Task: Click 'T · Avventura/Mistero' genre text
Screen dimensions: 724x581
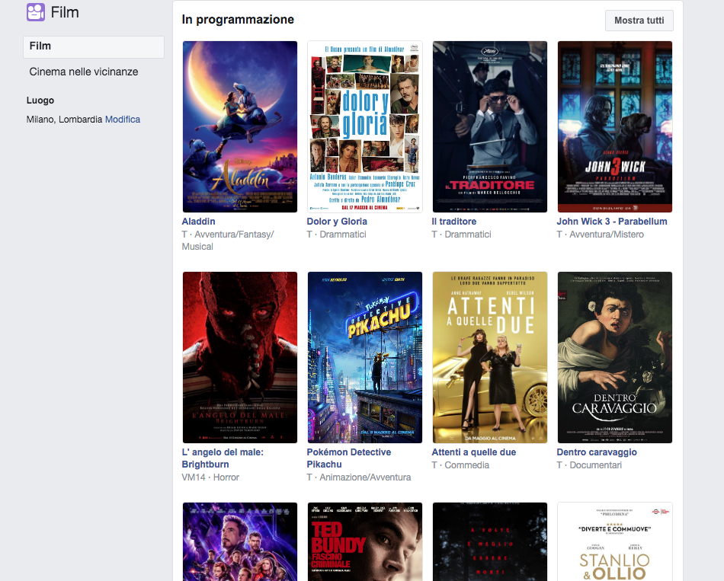Action: [x=601, y=235]
